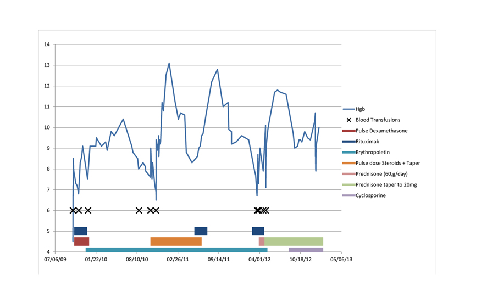This screenshot has width=487, height=292.
Task: Select the green Prednisone taper bar in chart
Action: (x=294, y=242)
